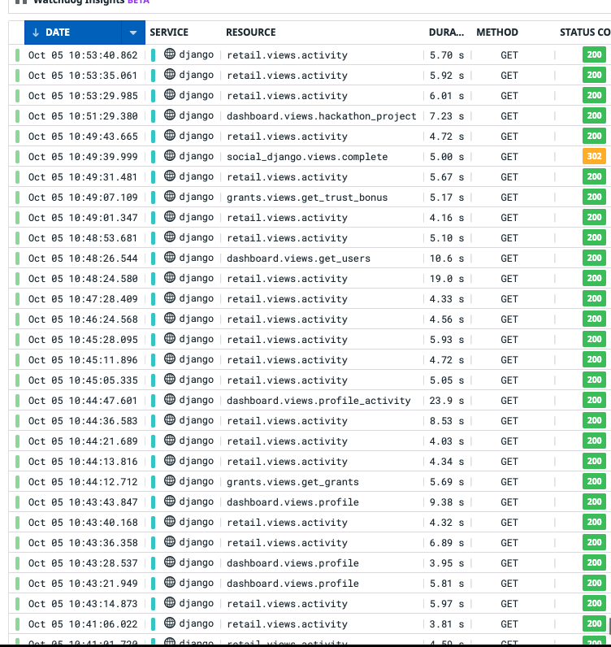This screenshot has height=647, width=611.
Task: Click retail.views.activity in the 10:48:24.580 row
Action: click(287, 279)
